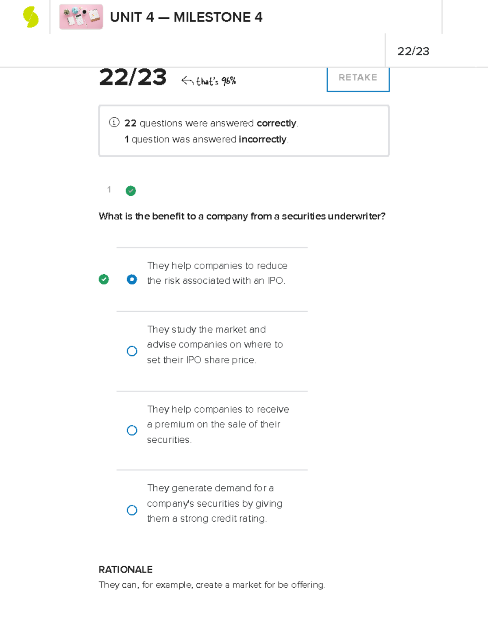
Task: Click the green check next to the correct answer
Action: [104, 279]
